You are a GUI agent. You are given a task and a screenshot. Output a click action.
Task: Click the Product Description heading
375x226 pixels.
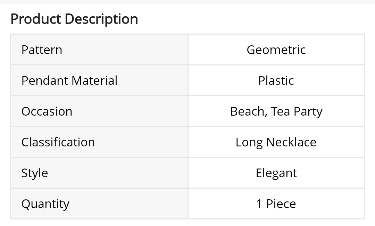74,19
